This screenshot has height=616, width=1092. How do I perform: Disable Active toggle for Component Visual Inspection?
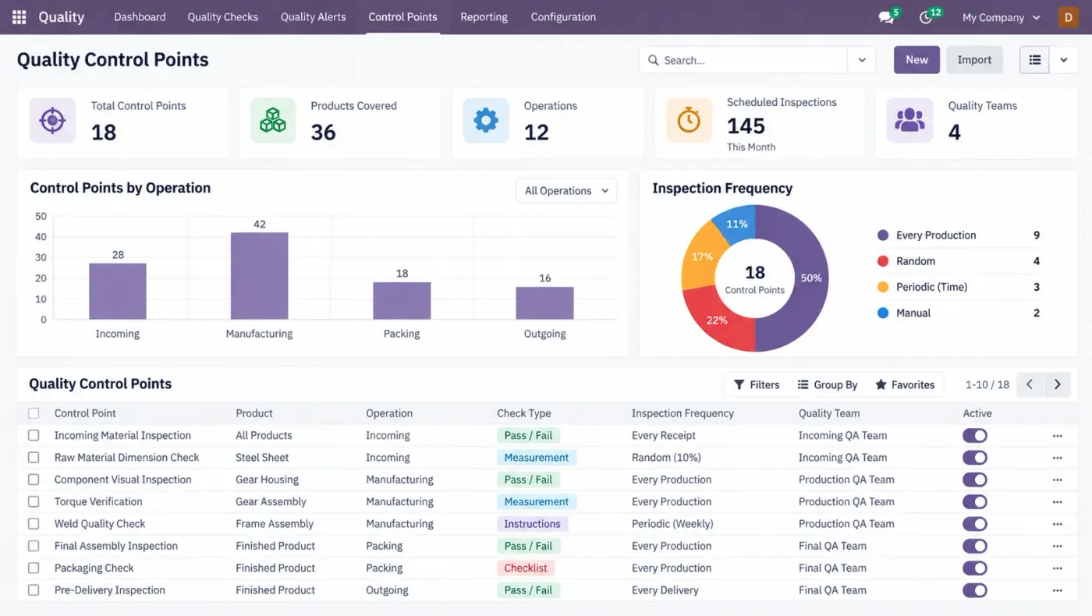point(975,480)
